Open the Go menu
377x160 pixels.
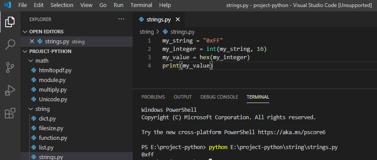[103, 5]
